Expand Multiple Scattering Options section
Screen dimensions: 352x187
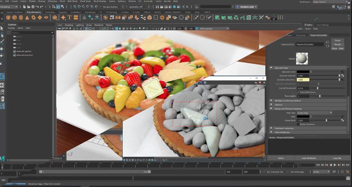(x=271, y=101)
